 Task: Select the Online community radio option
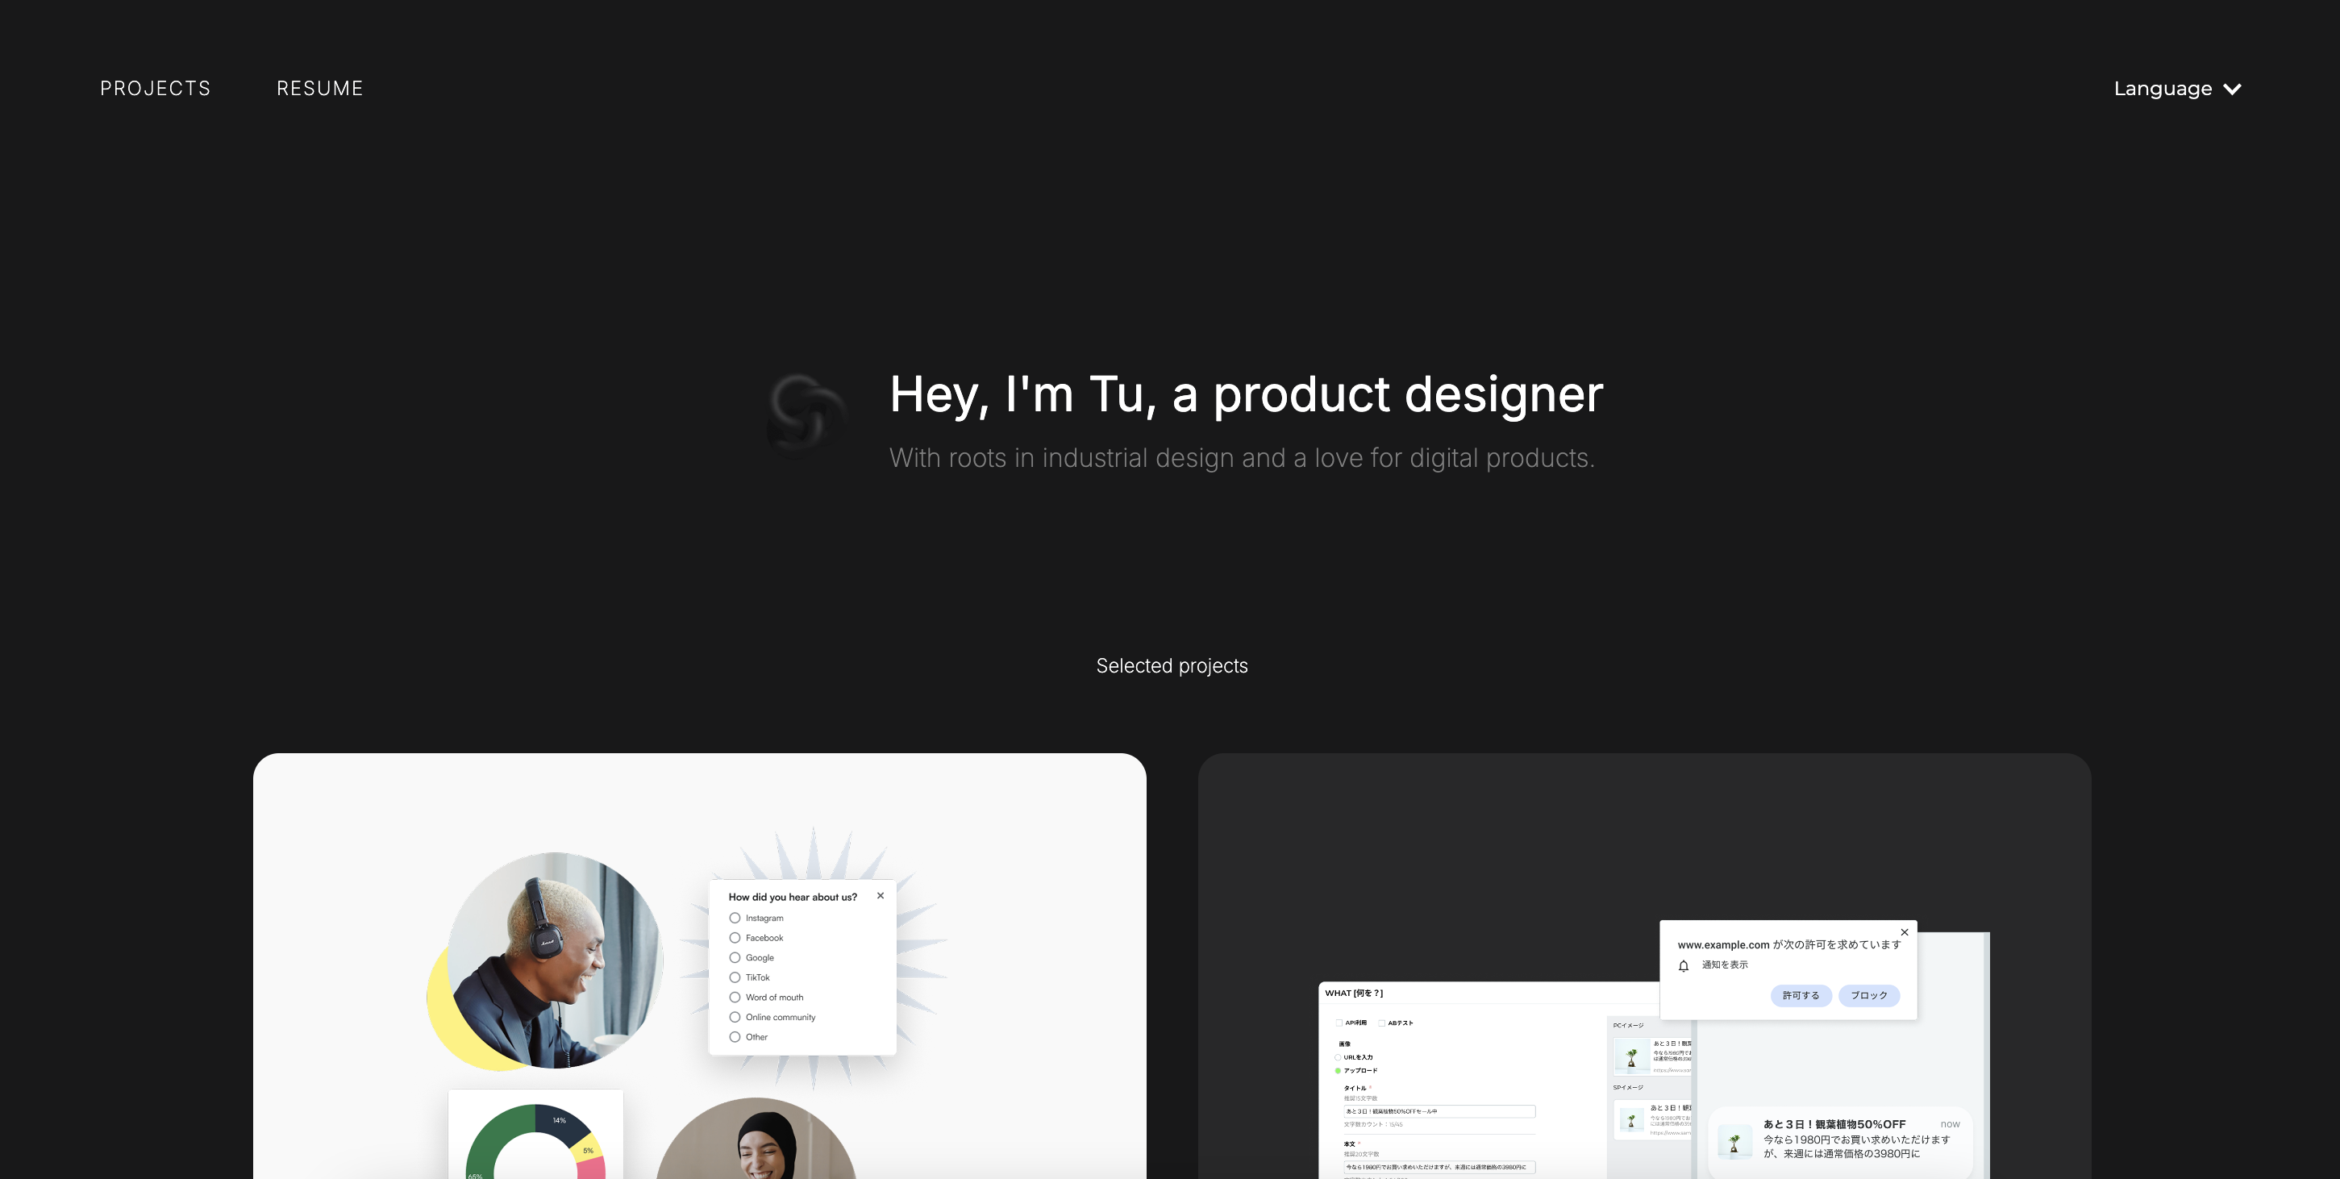coord(735,1018)
